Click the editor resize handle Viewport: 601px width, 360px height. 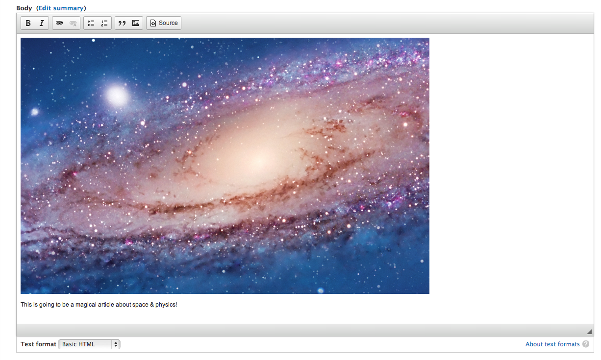click(x=589, y=332)
